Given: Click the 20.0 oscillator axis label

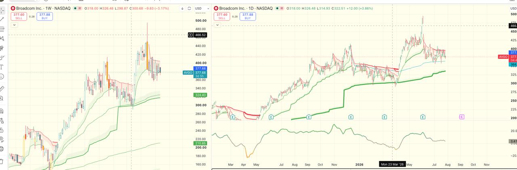Looking at the screenshot, I should (x=513, y=131).
